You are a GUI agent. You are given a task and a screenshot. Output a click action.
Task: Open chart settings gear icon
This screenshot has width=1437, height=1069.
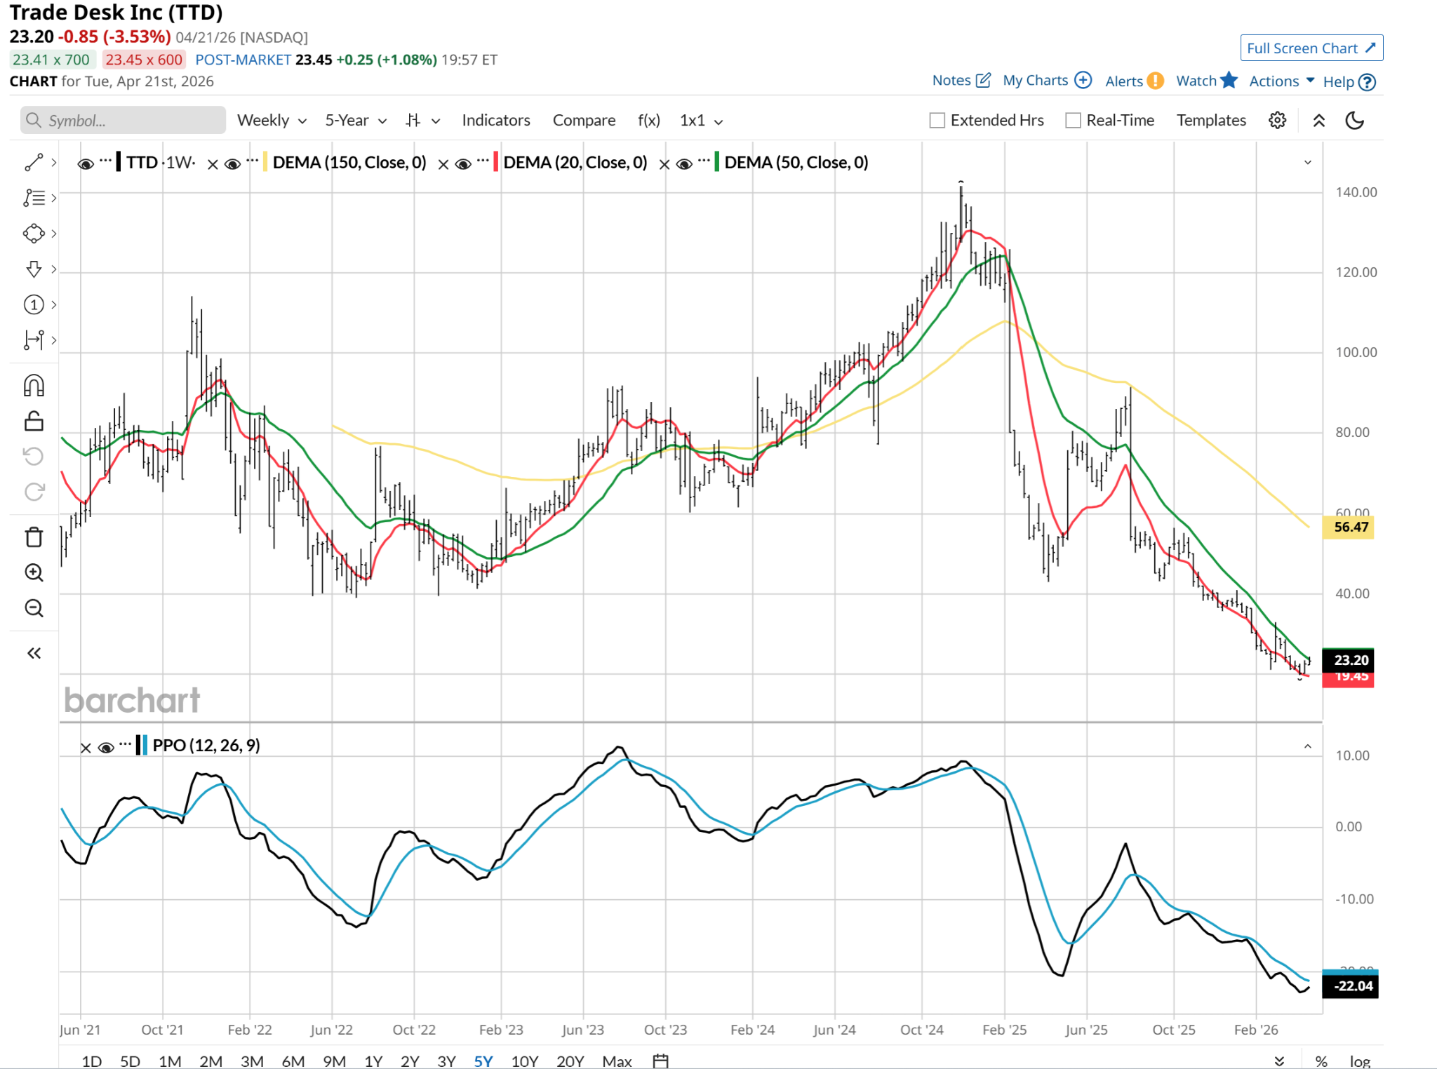(x=1277, y=120)
